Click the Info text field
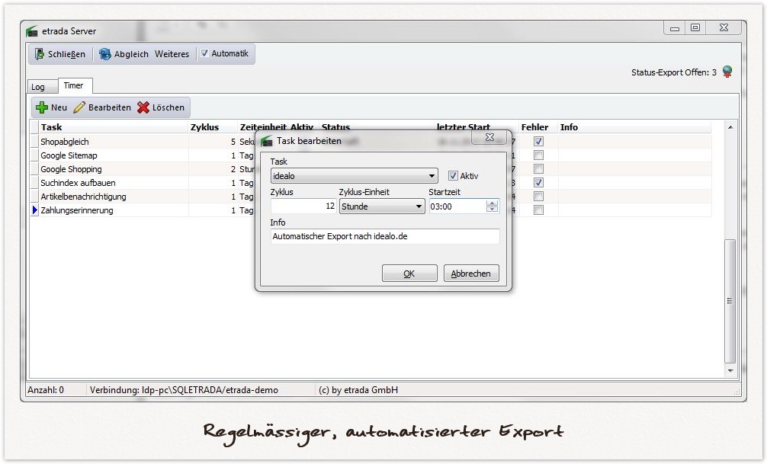Image resolution: width=767 pixels, height=464 pixels. coord(385,236)
